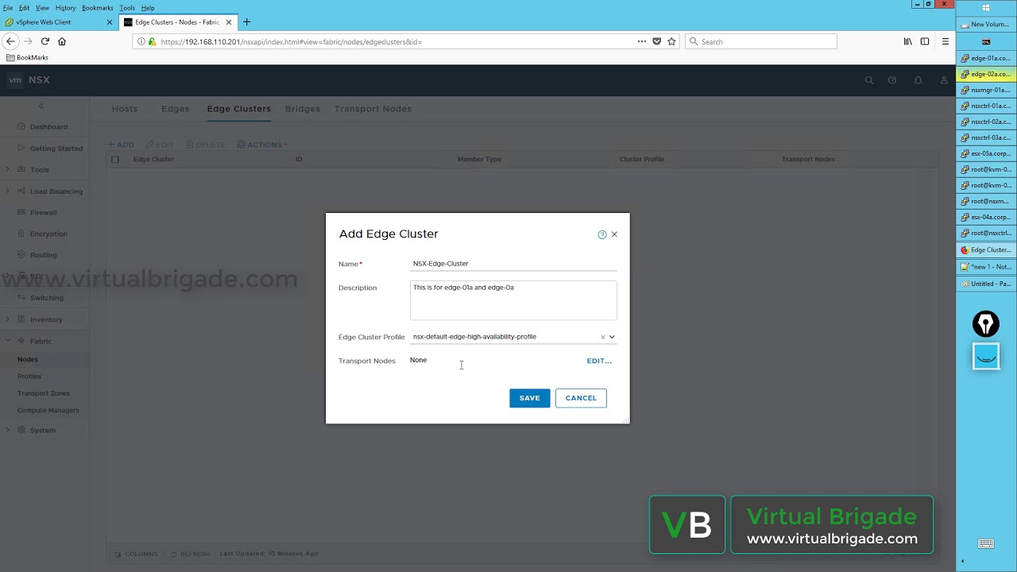Click the Name input field
Image resolution: width=1017 pixels, height=572 pixels.
512,264
